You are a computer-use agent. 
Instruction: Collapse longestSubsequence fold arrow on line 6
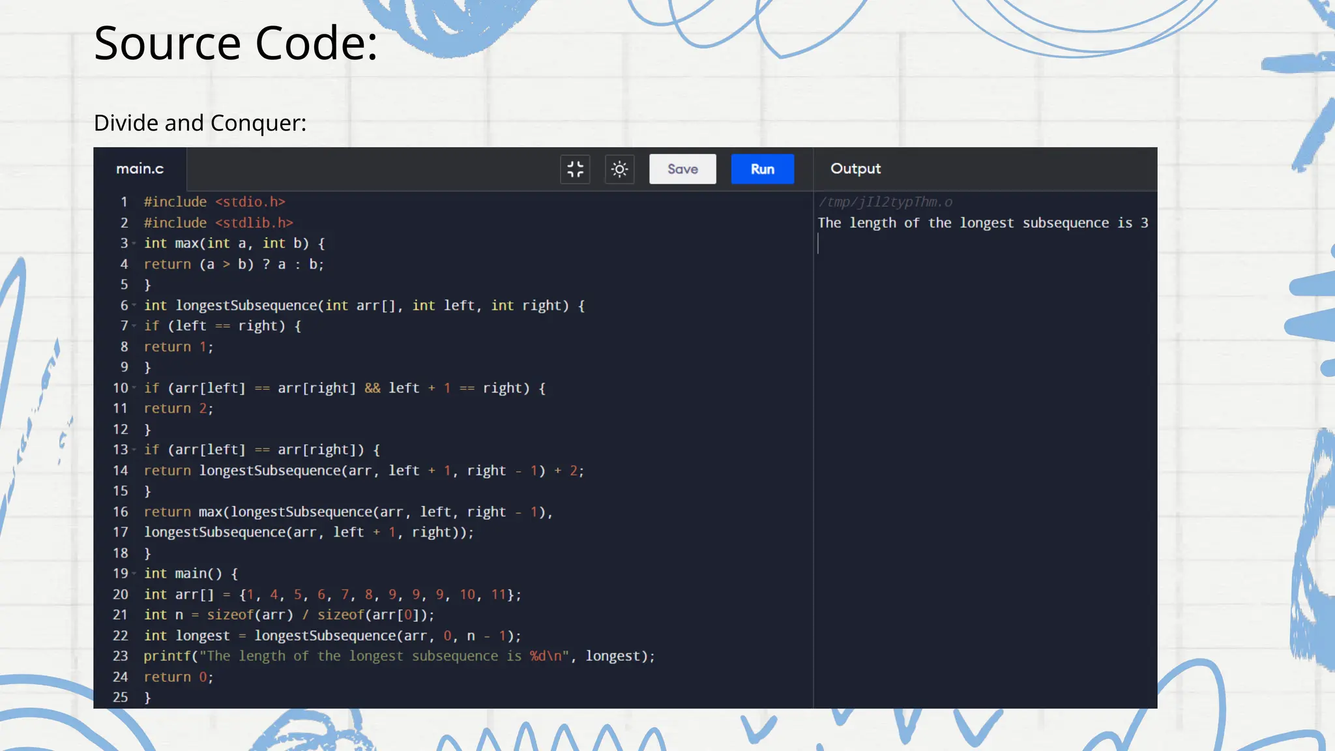(134, 306)
